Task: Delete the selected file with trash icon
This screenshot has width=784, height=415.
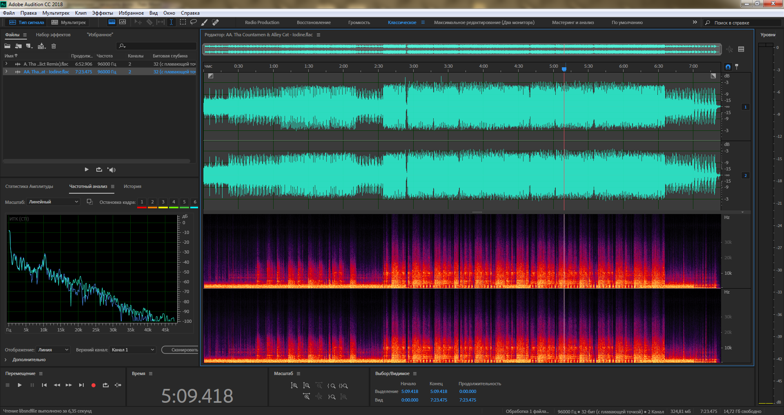Action: click(x=53, y=46)
